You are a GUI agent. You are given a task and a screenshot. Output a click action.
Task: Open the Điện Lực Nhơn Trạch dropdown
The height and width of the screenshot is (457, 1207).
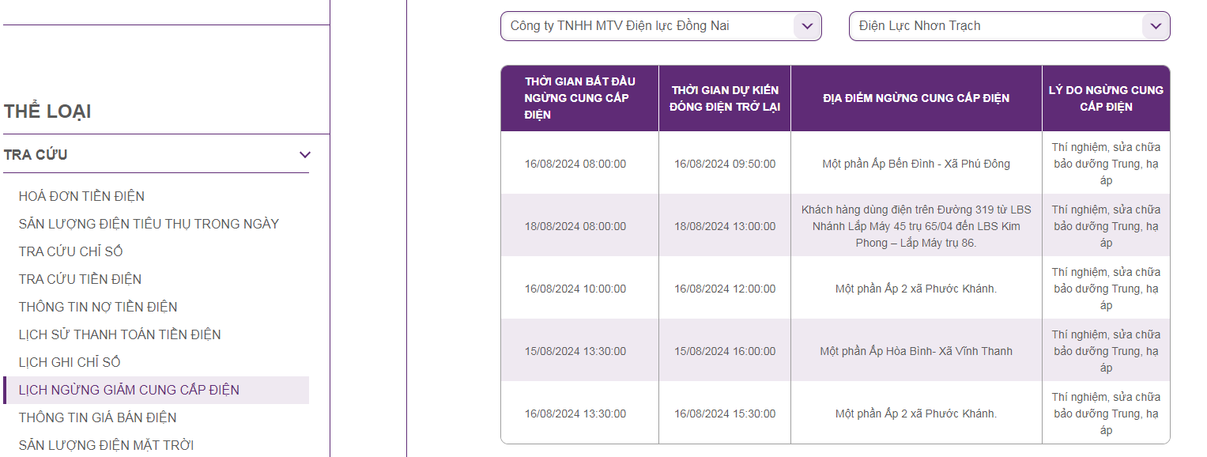(1009, 26)
